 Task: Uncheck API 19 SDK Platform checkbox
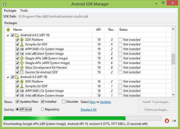[x=17, y=40]
